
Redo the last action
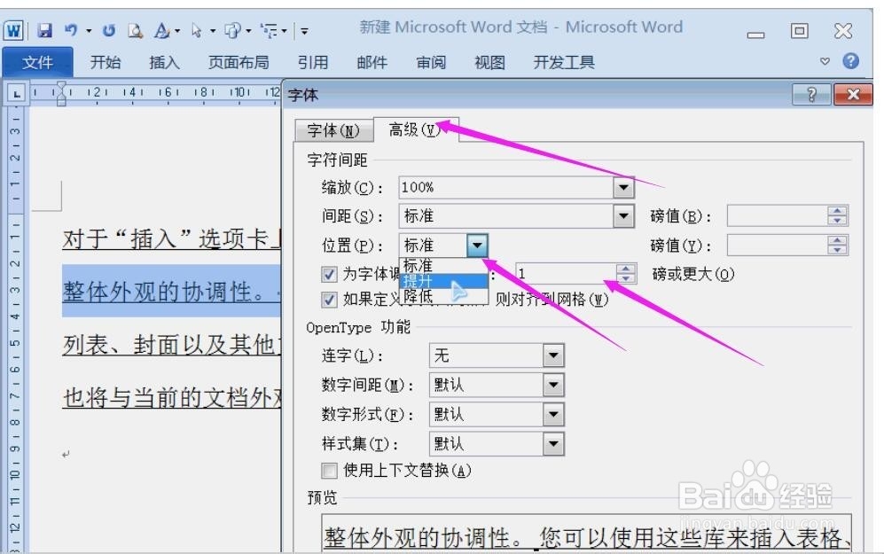[108, 29]
